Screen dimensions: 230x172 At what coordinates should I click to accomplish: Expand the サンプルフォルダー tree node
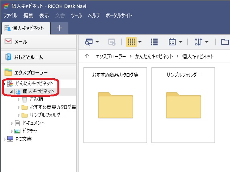(x=19, y=115)
